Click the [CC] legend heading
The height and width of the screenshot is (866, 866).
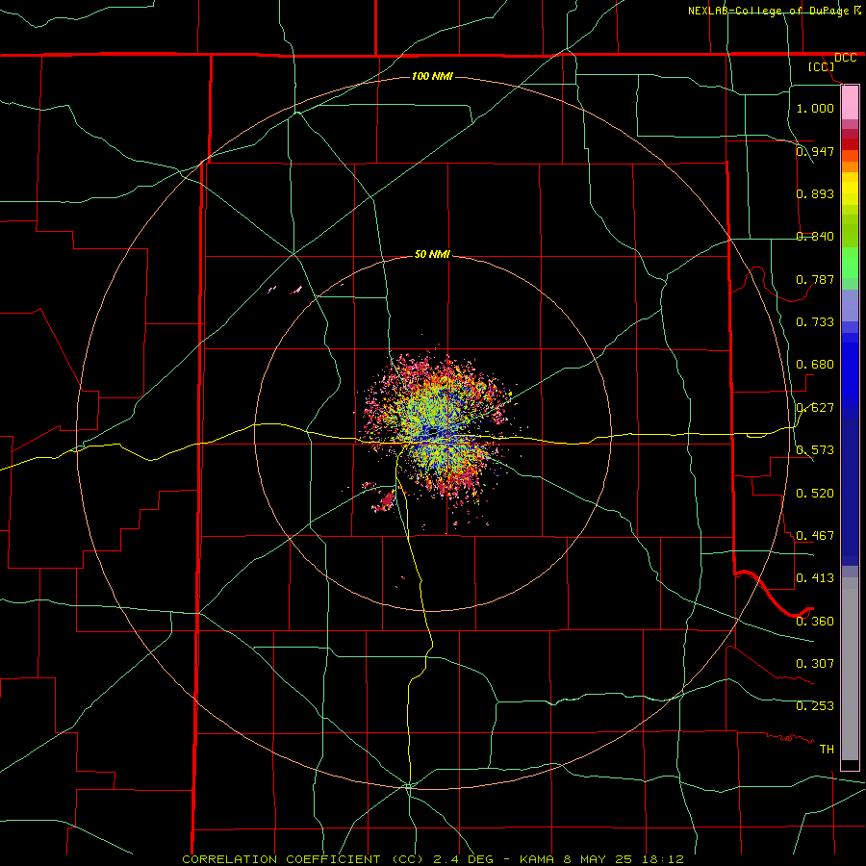coord(821,66)
